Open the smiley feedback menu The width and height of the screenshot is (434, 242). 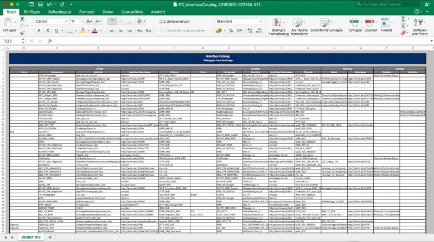click(418, 11)
